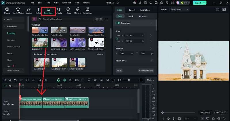Screen dimensions: 230x121
Task: Toggle the timeline link icon
Action: click(x=5, y=86)
